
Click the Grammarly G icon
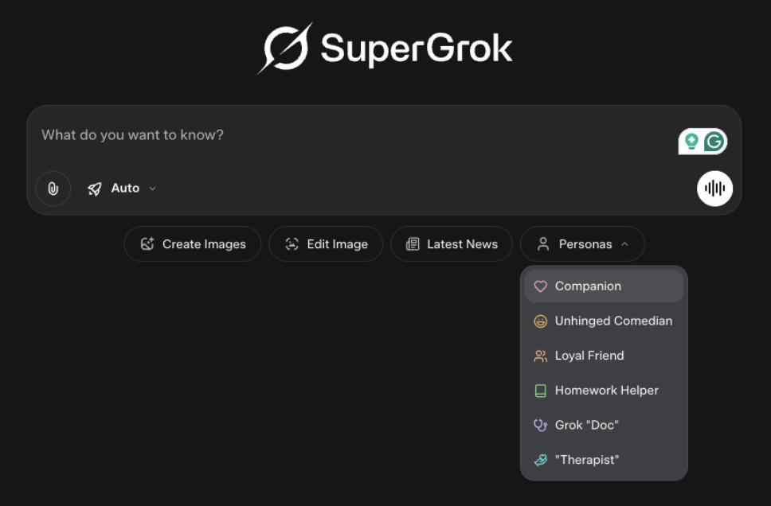click(x=714, y=142)
